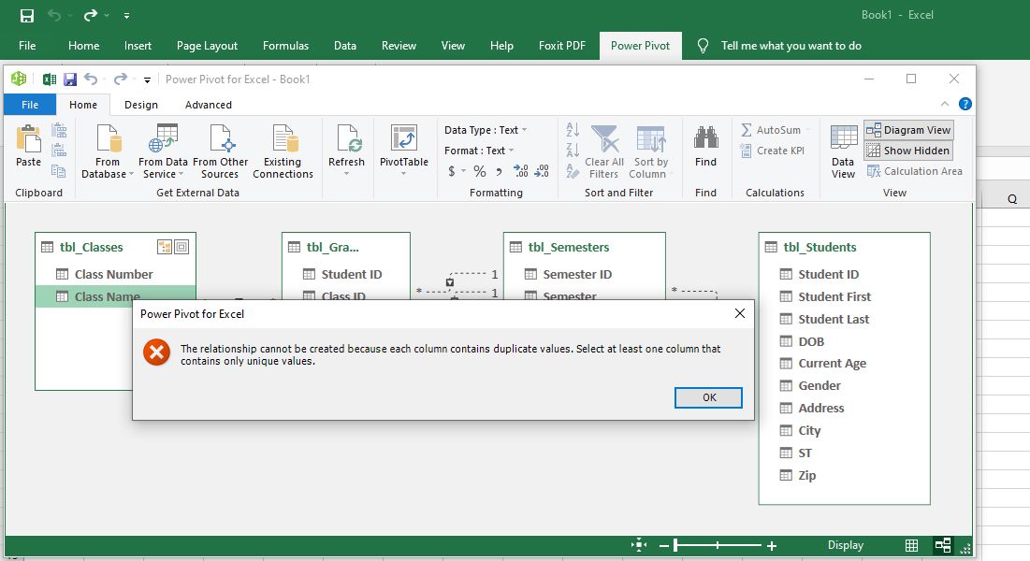Image resolution: width=1030 pixels, height=561 pixels.
Task: Click the Create KPI icon
Action: click(x=772, y=151)
